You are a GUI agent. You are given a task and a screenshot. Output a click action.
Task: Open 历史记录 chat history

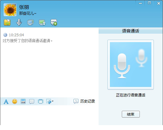pos(84,101)
